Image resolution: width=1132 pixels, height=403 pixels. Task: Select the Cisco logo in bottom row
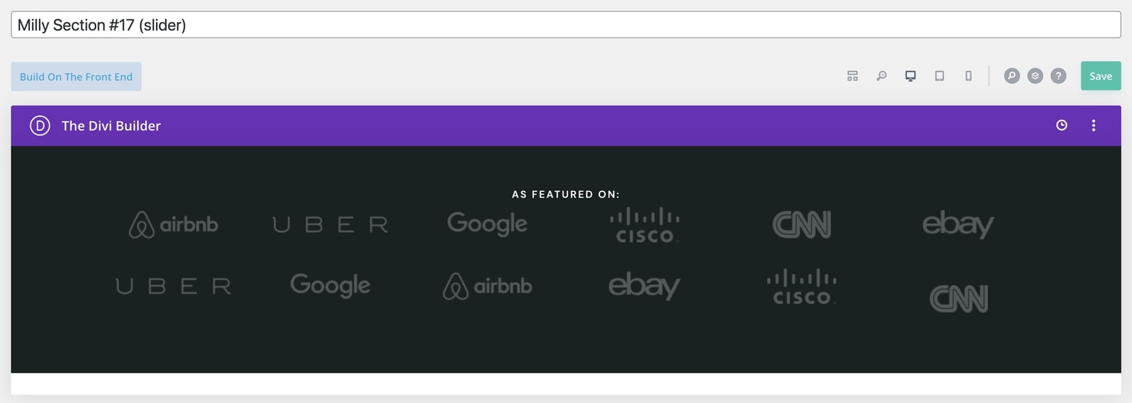(x=802, y=287)
